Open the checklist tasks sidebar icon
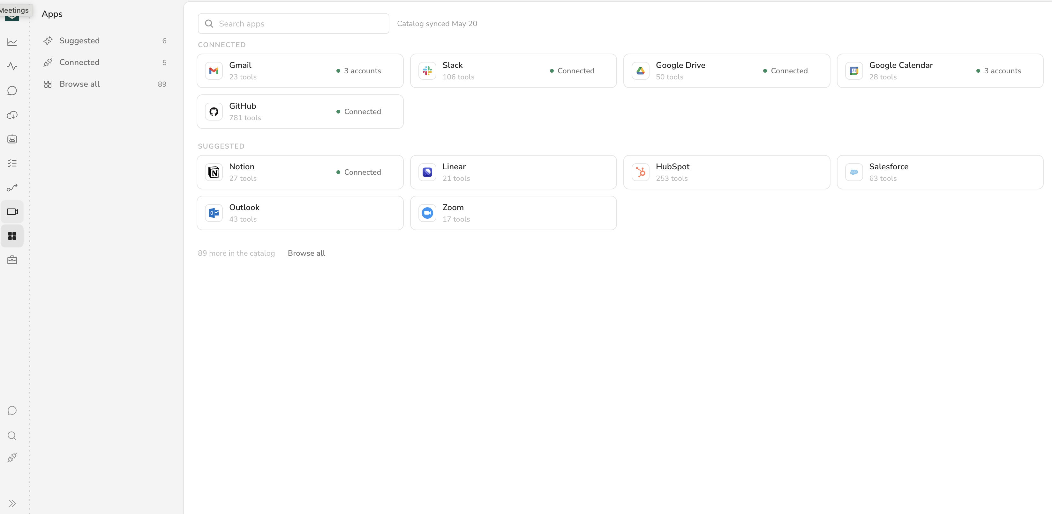Screen dimensions: 1052x514 (x=12, y=163)
